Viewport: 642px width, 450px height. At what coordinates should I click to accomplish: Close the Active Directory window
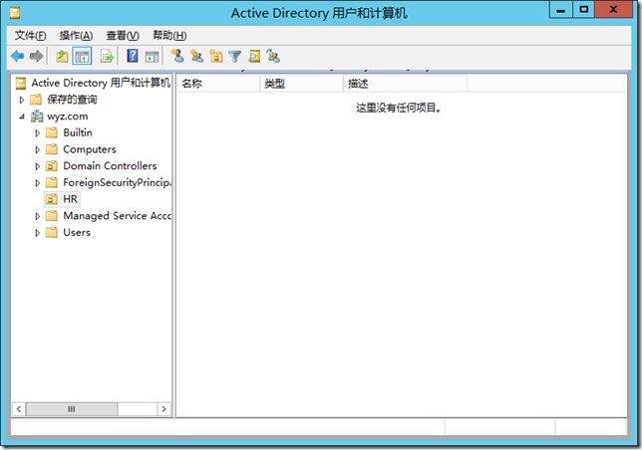(x=614, y=10)
